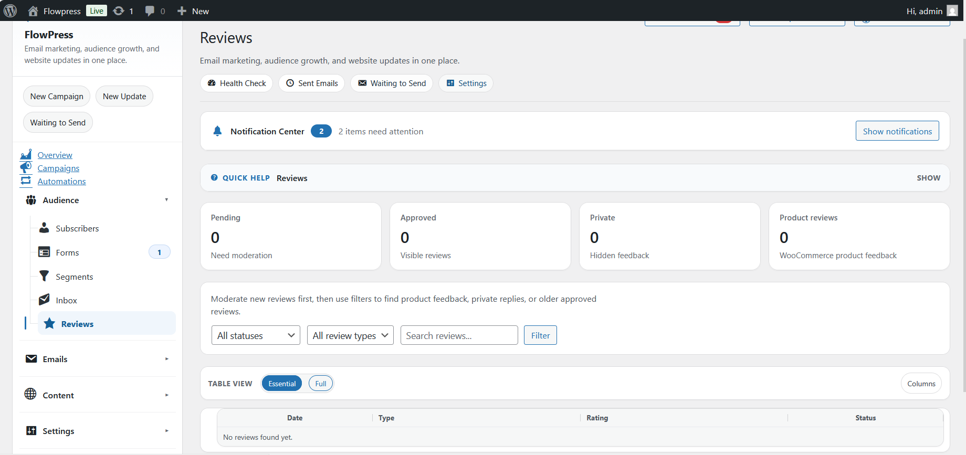Viewport: 966px width, 455px height.
Task: Click SHOW in the Quick Help bar
Action: [x=929, y=178]
